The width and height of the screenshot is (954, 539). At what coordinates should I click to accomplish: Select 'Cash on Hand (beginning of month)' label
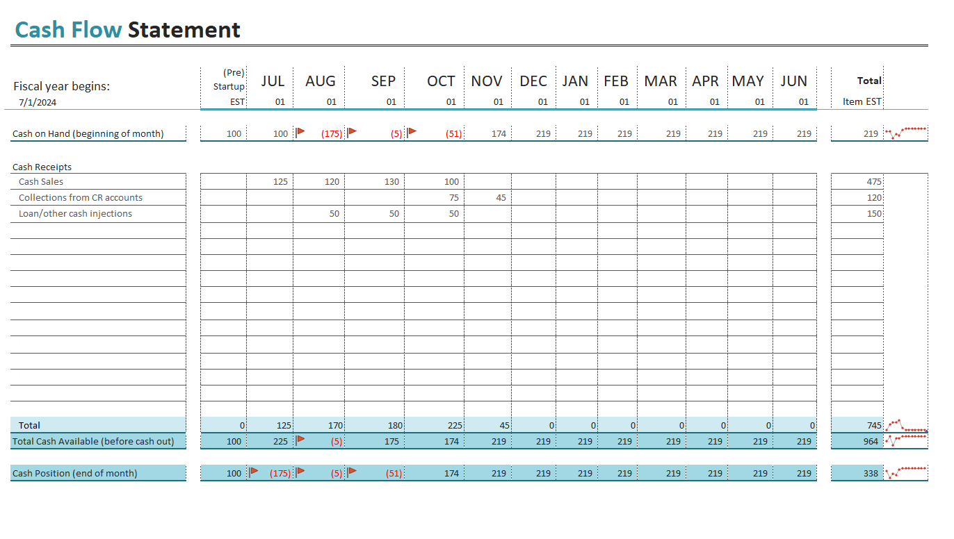[88, 133]
